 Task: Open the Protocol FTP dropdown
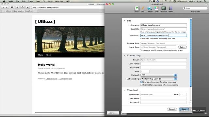pyautogui.click(x=159, y=75)
